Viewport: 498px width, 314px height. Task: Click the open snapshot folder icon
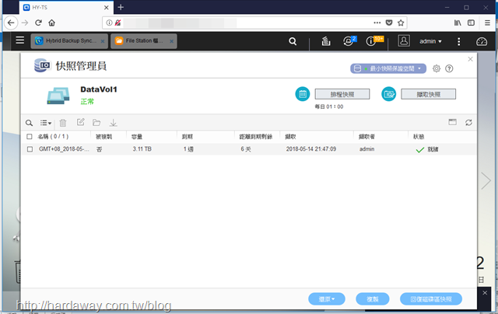coord(96,123)
